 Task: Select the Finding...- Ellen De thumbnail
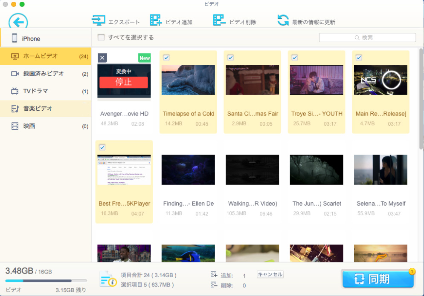(188, 170)
